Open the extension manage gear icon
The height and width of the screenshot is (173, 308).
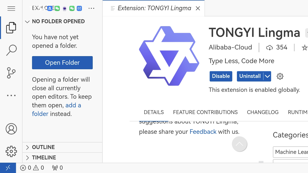(x=280, y=76)
